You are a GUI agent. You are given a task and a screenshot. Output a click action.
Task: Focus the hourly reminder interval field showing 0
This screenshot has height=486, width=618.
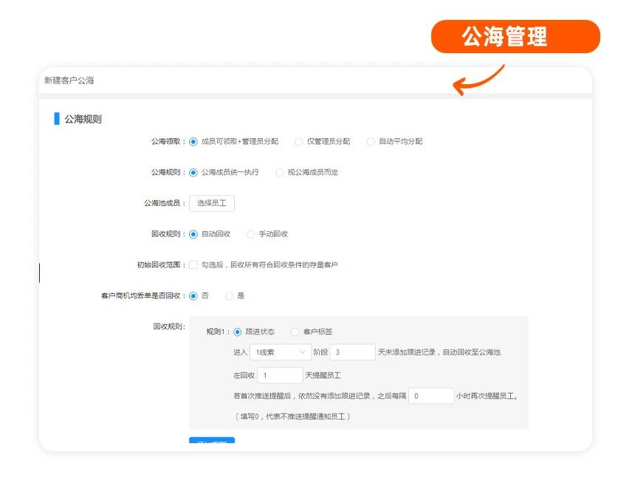tap(430, 396)
